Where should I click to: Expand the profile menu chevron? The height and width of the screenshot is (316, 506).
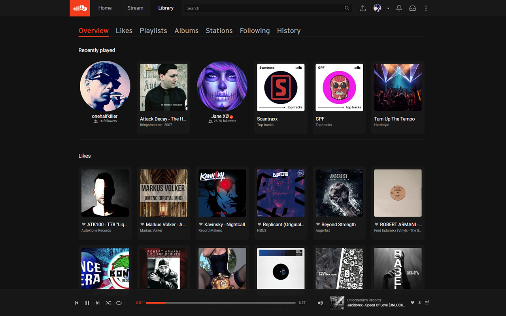click(388, 8)
